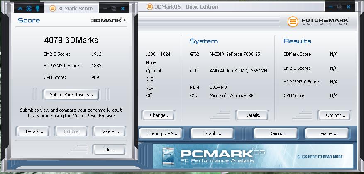Image resolution: width=364 pixels, height=174 pixels.
Task: Click the 3DMark Score N/A value in Results
Action: tap(334, 54)
